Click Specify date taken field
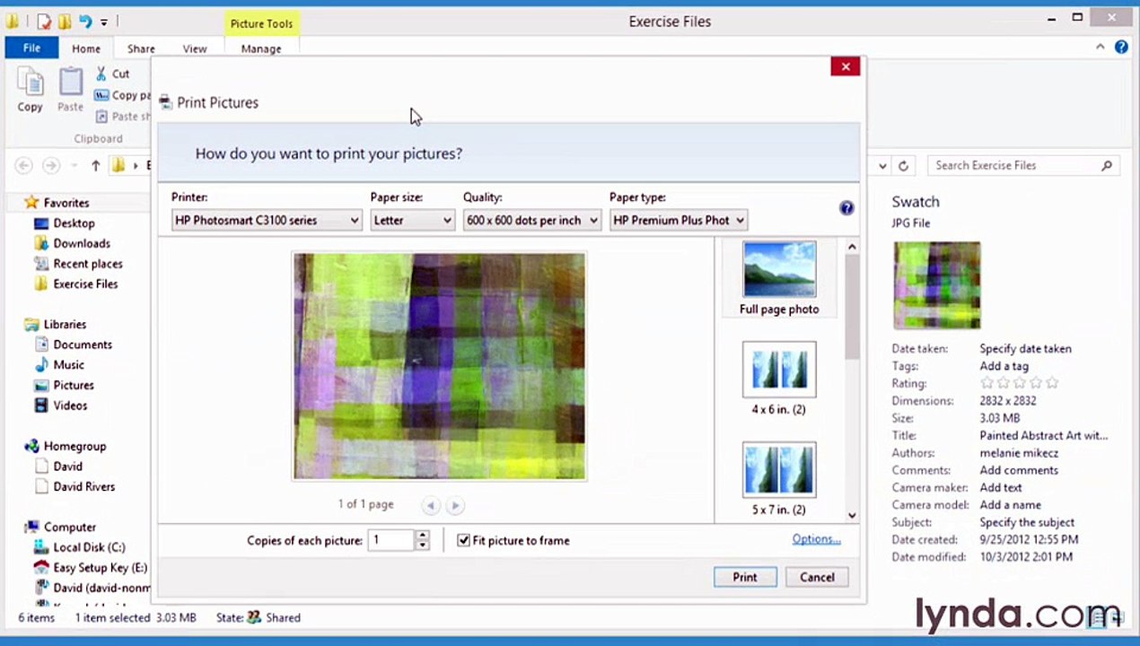1140x646 pixels. [1025, 349]
